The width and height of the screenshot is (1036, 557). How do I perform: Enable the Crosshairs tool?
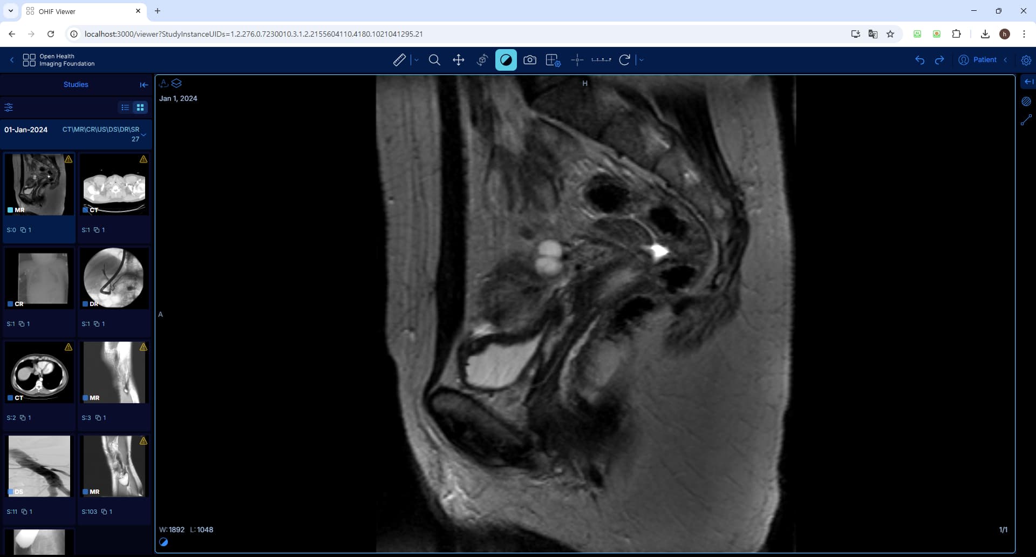point(577,60)
